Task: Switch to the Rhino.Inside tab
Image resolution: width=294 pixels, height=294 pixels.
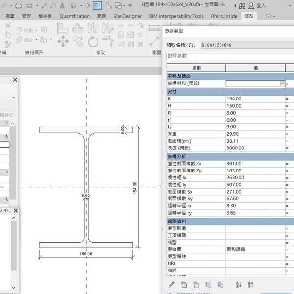Action: [224, 16]
